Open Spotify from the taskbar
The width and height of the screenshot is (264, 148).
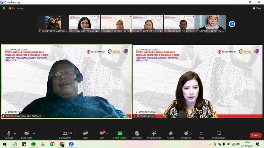33,144
